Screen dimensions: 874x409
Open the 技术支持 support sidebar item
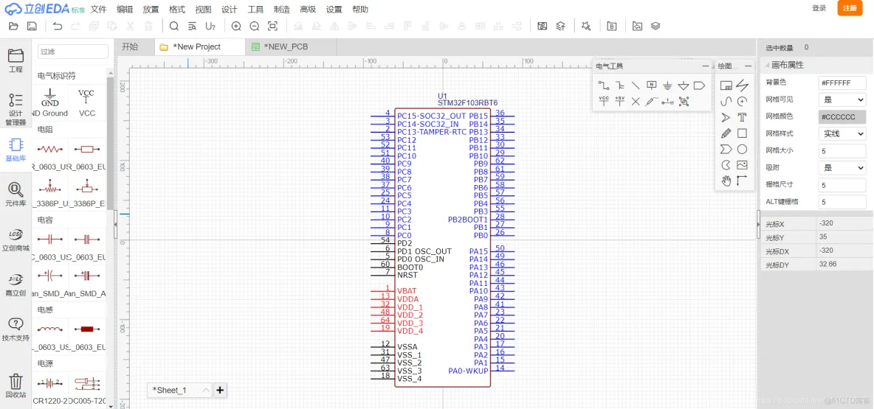pos(16,329)
